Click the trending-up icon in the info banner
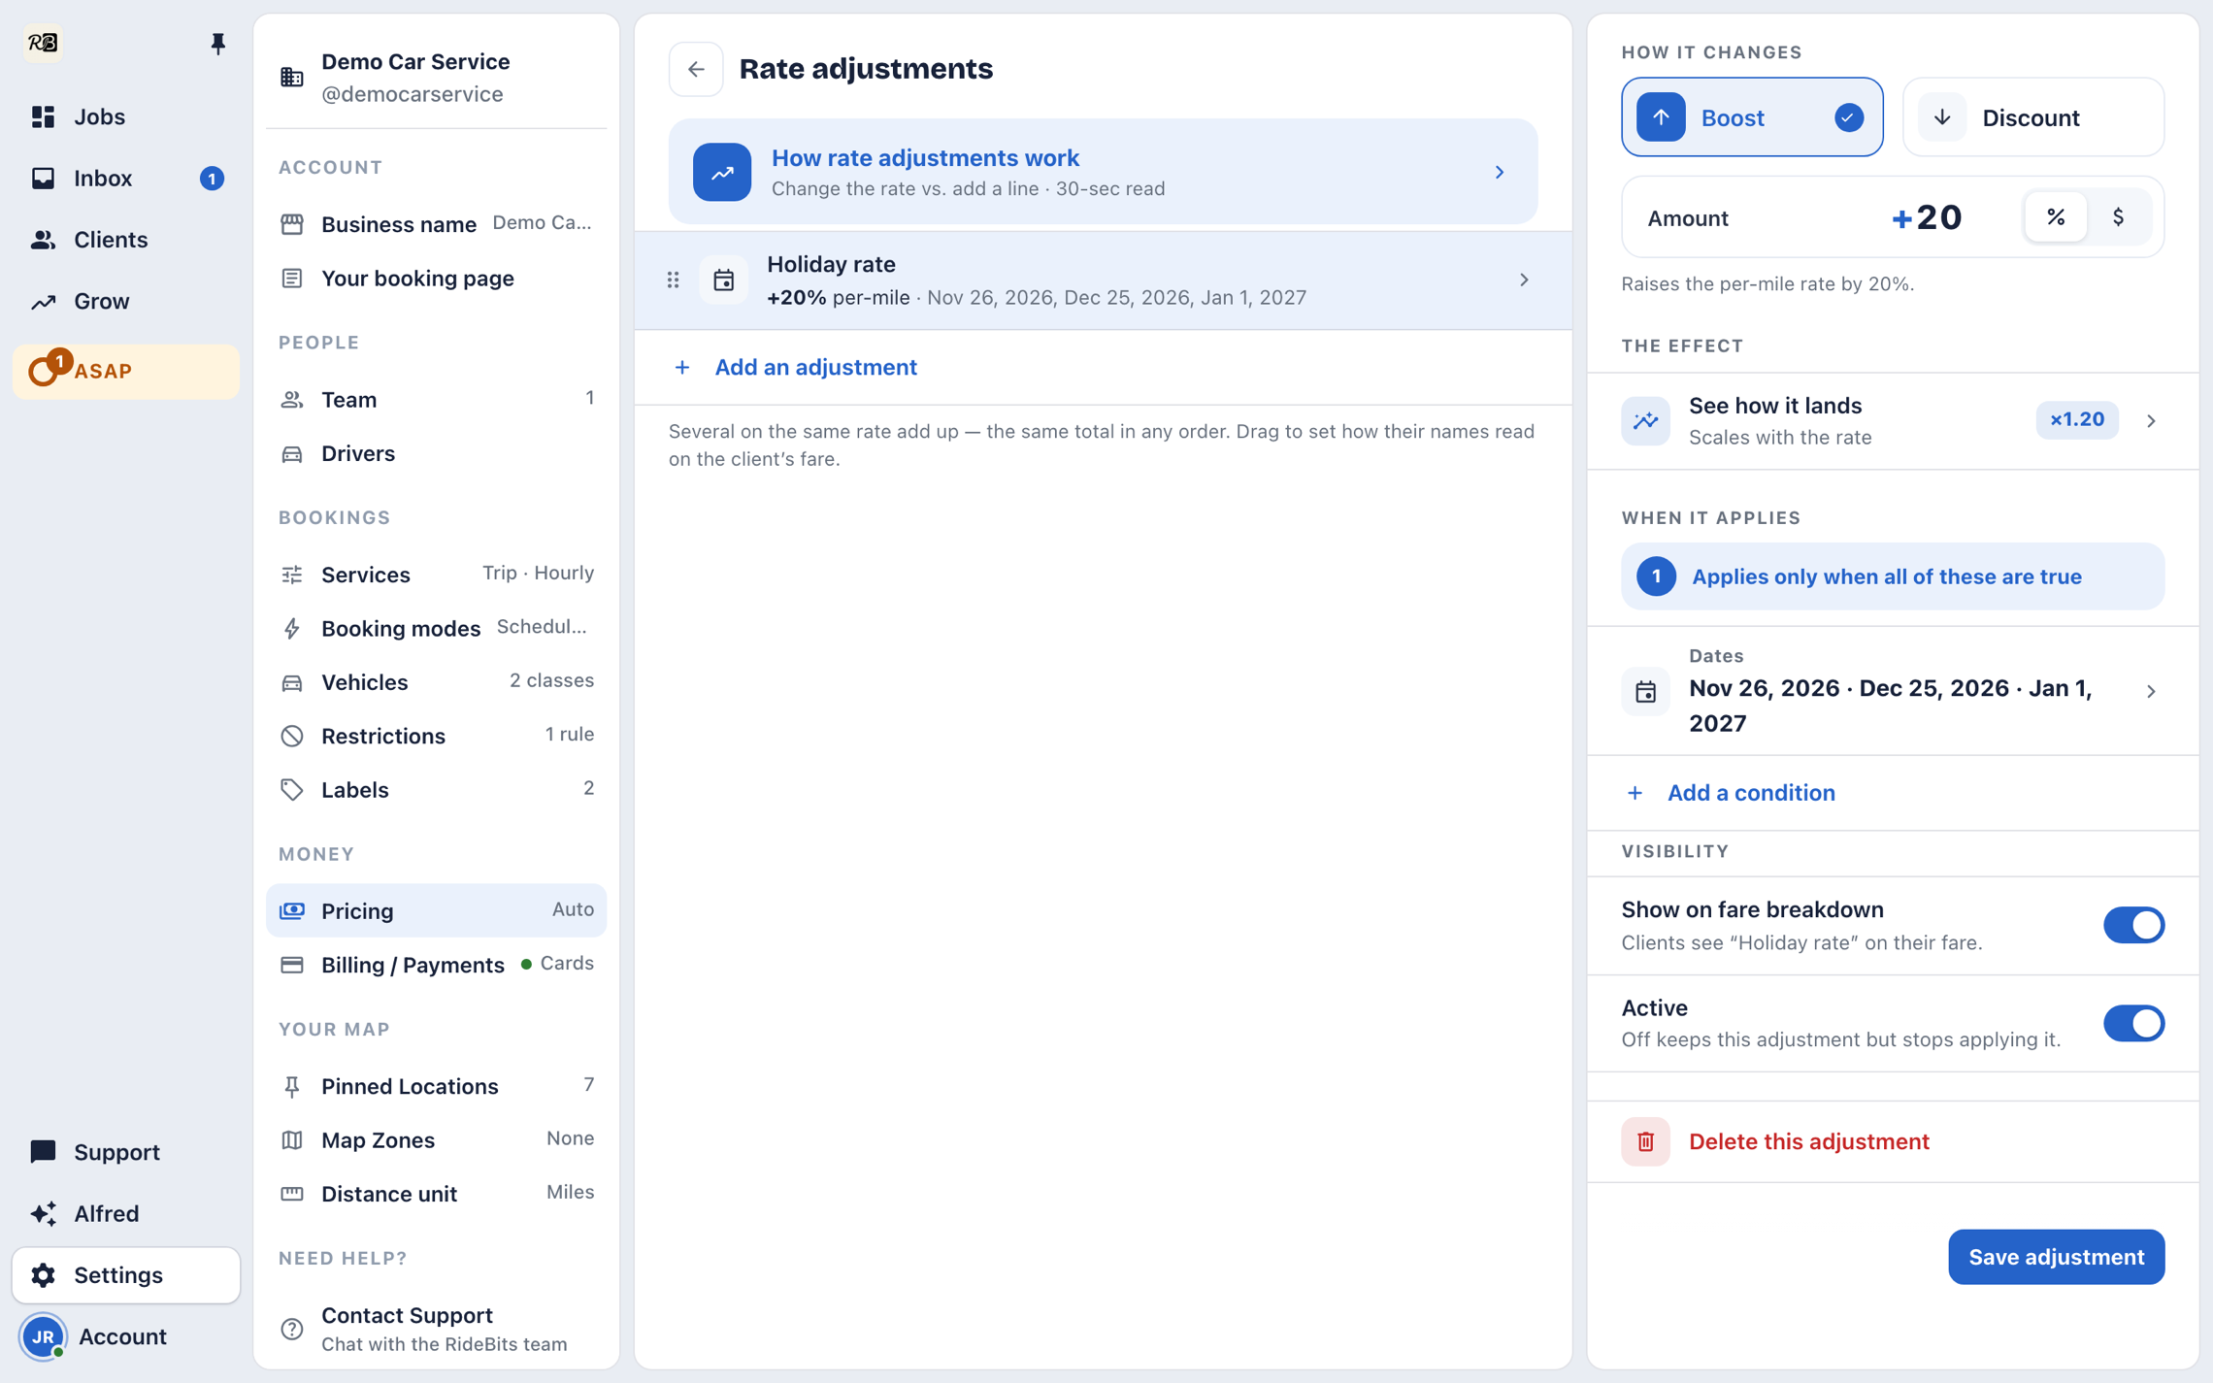2213x1383 pixels. pos(722,172)
